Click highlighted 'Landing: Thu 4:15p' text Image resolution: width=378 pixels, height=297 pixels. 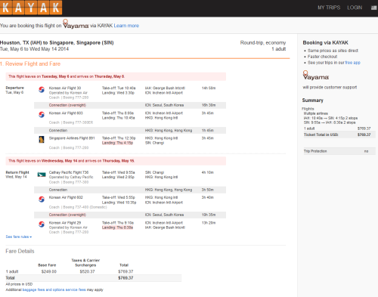(117, 143)
